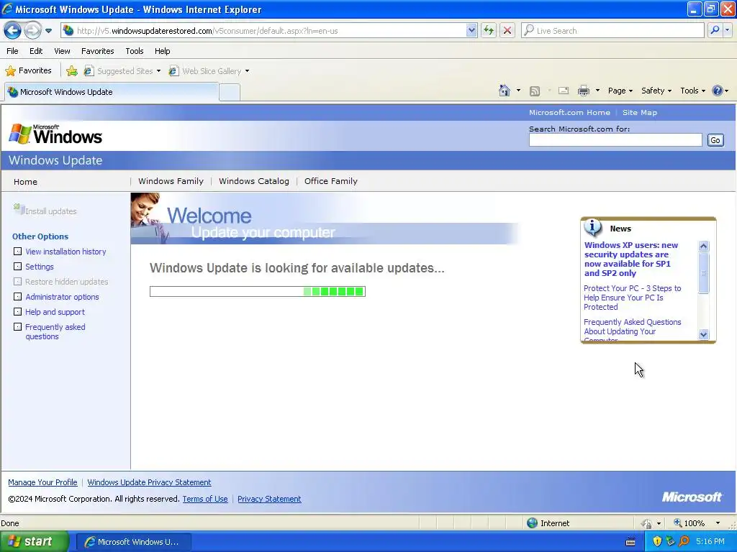The height and width of the screenshot is (552, 737).
Task: Open the Help menu
Action: (162, 51)
